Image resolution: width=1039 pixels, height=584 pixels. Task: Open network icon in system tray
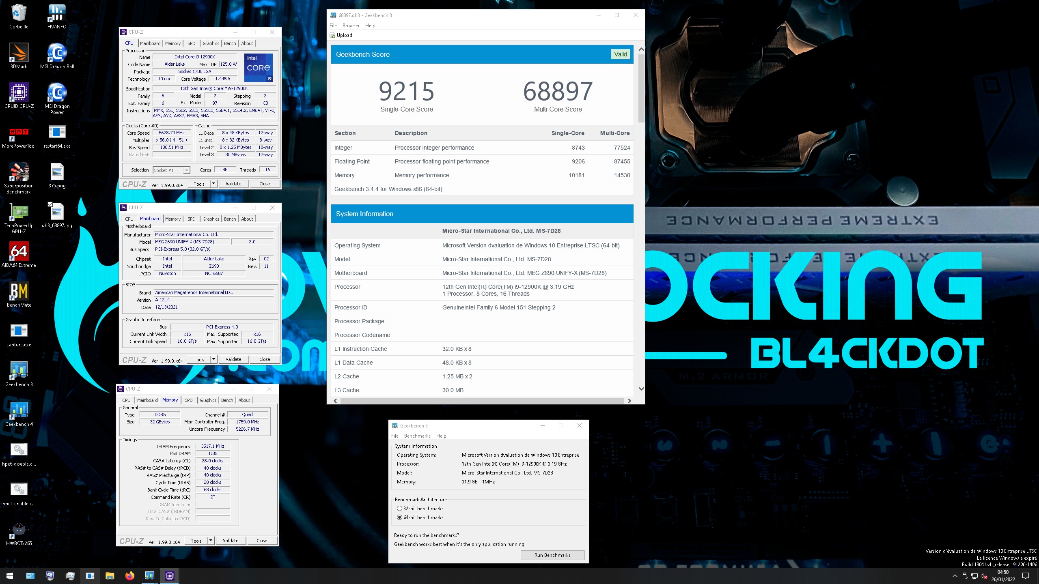974,576
